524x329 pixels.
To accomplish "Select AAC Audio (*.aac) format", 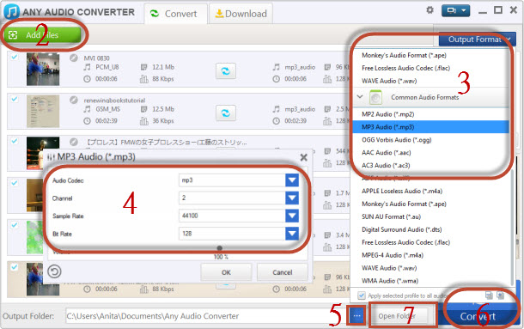I will click(430, 152).
